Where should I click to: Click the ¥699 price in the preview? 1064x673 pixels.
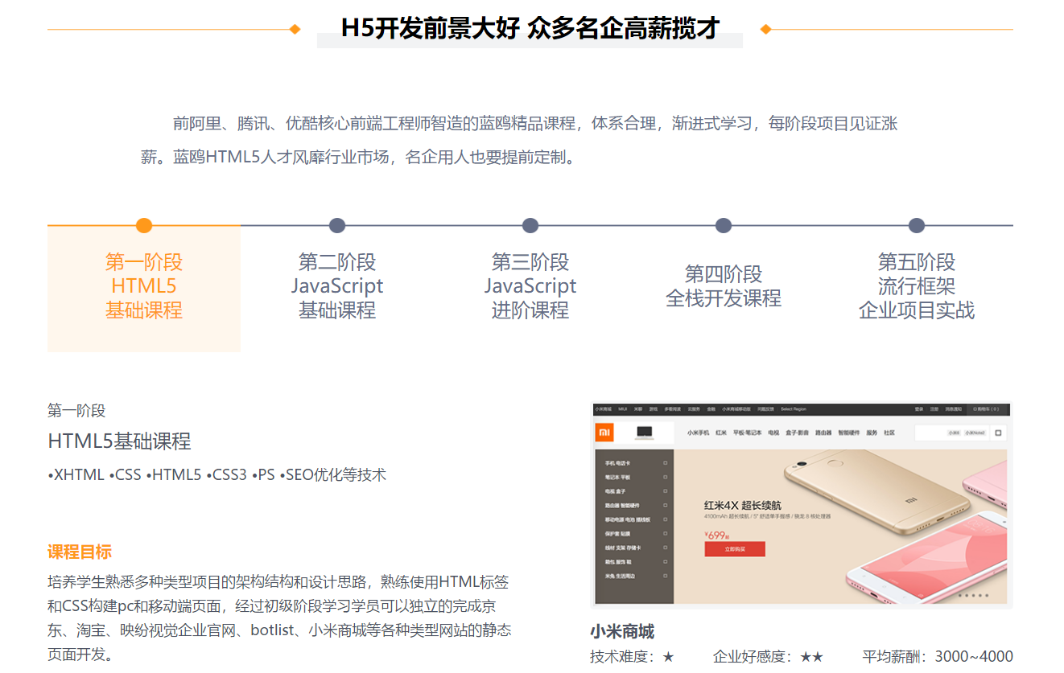point(716,535)
